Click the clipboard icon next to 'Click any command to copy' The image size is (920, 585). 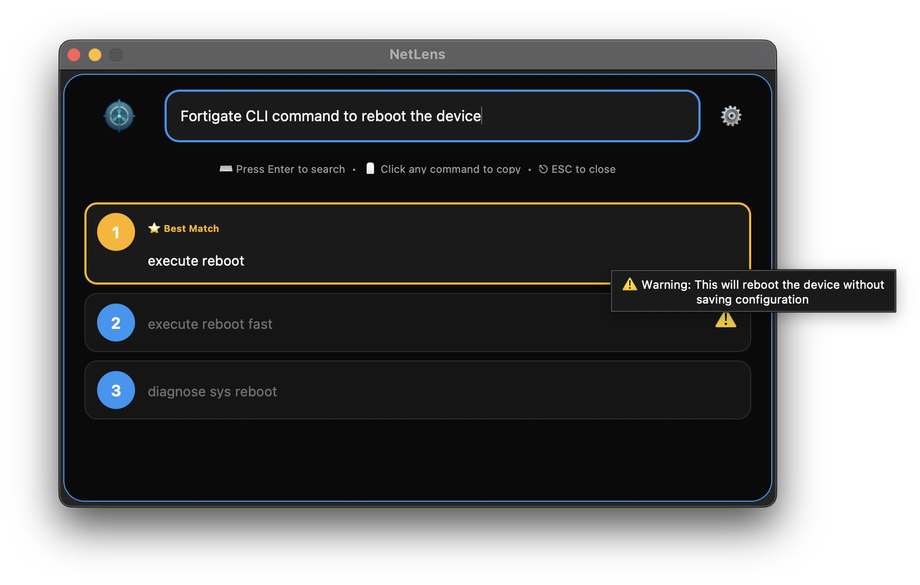(370, 168)
